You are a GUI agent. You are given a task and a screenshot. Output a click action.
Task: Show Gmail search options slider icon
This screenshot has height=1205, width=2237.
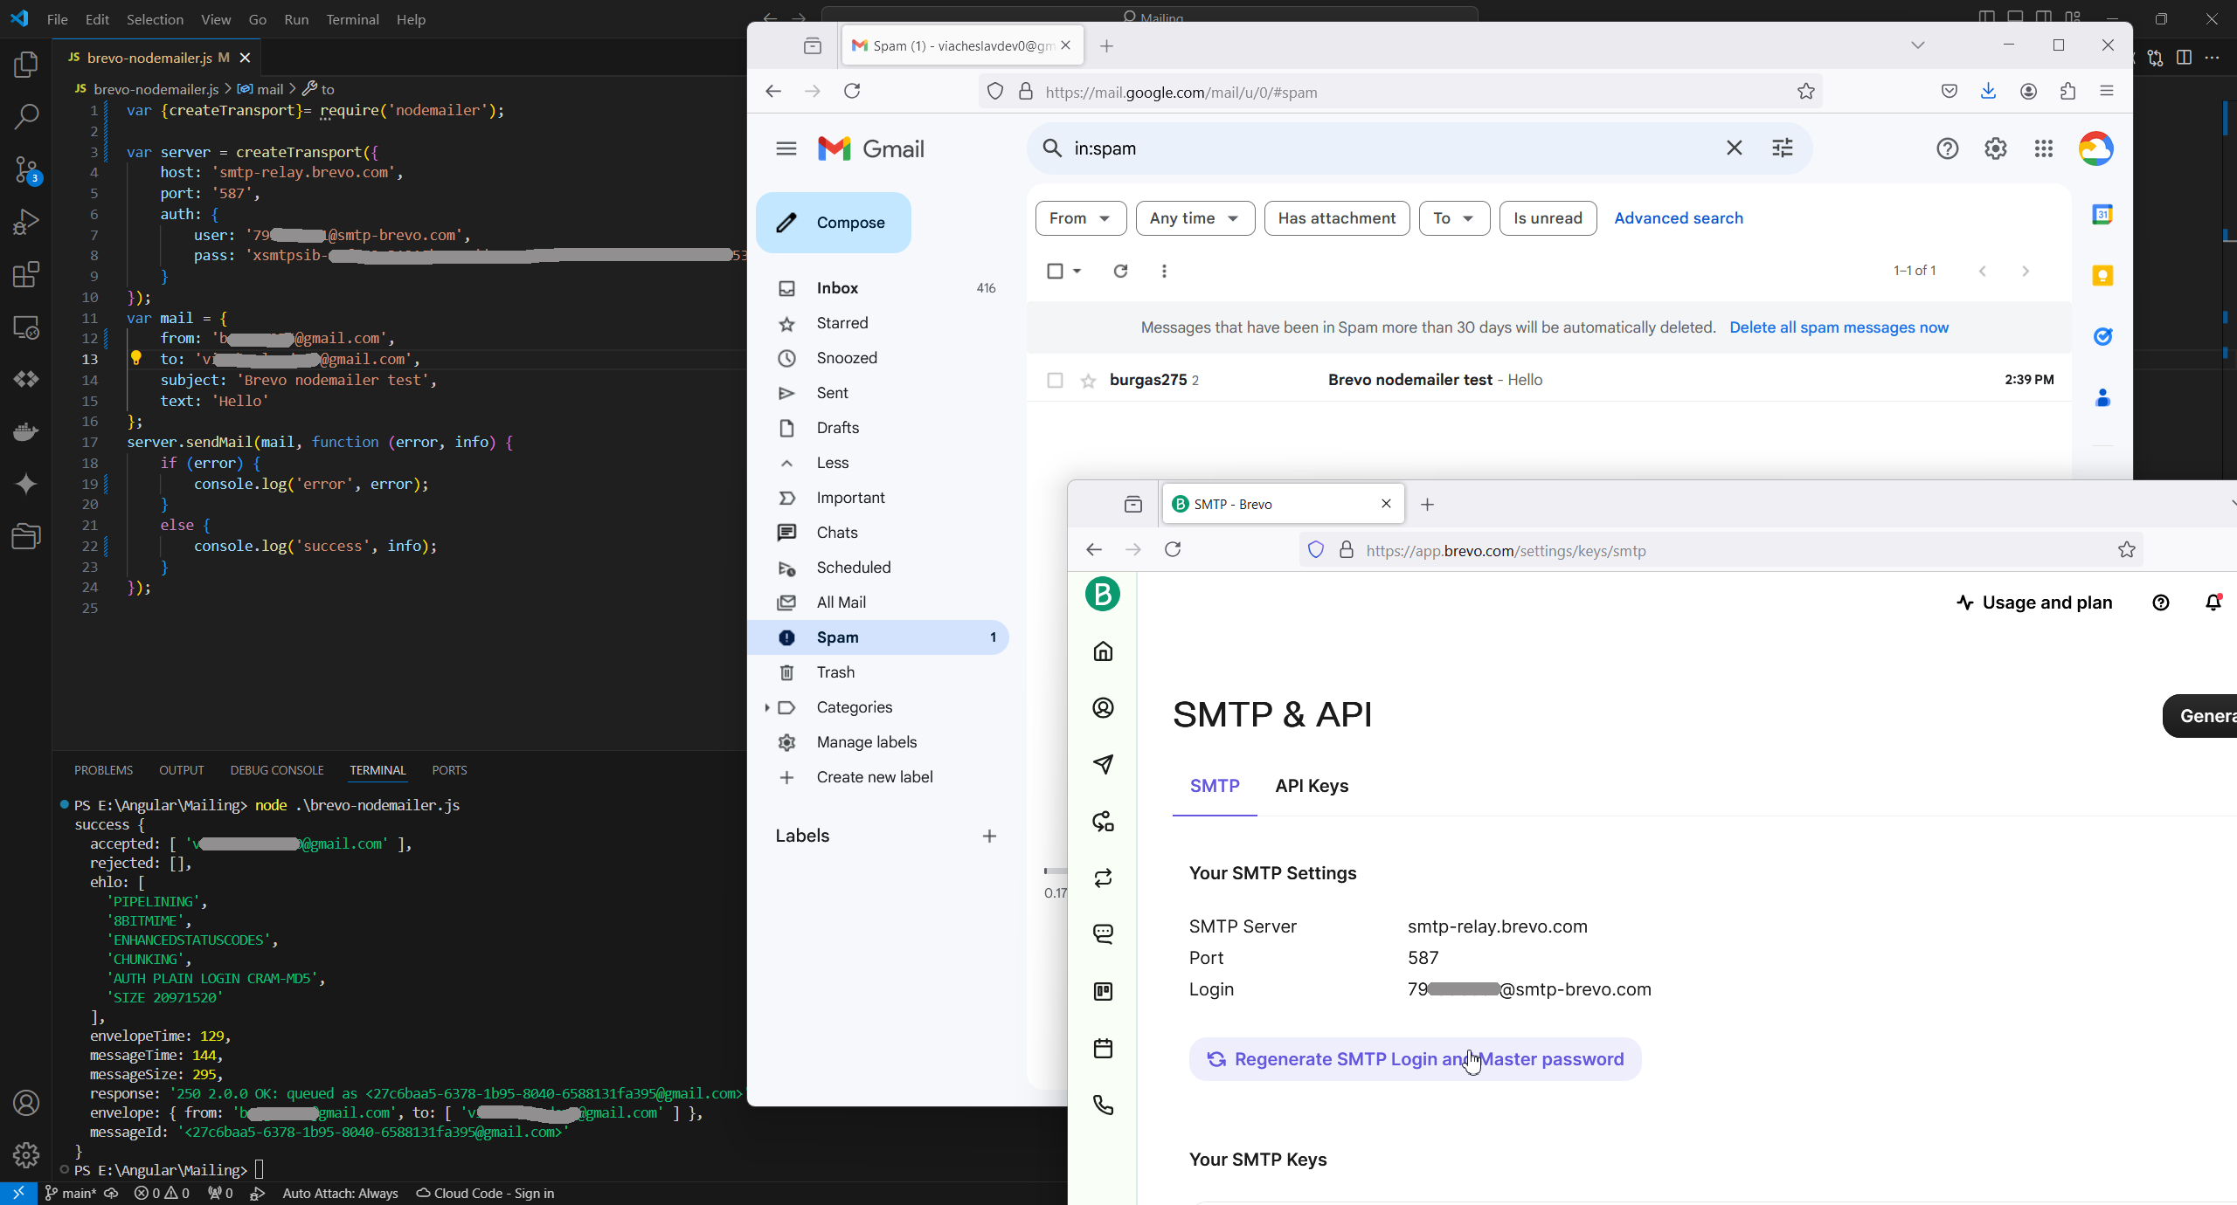pyautogui.click(x=1783, y=148)
